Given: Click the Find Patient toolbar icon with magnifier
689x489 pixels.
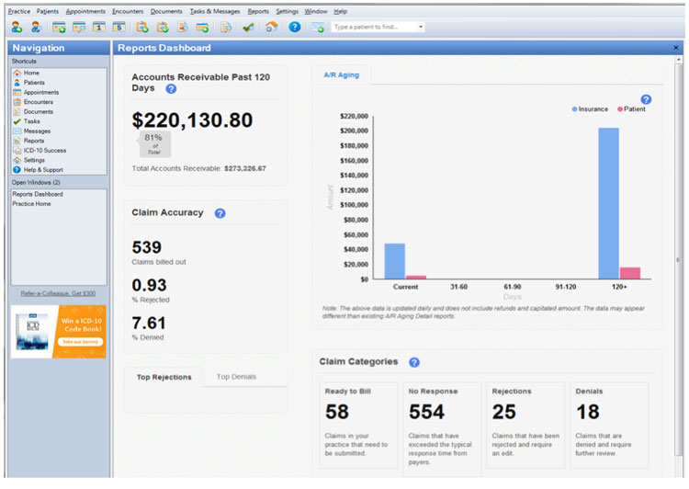Looking at the screenshot, I should click(x=37, y=28).
